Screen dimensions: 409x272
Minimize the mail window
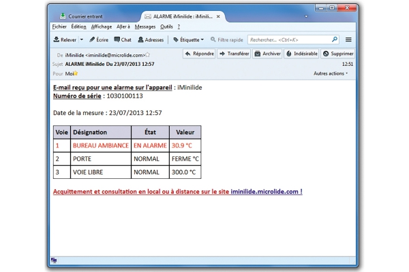pyautogui.click(x=321, y=8)
